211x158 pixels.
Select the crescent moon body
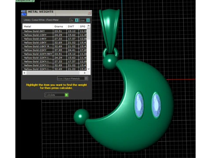click(x=136, y=129)
